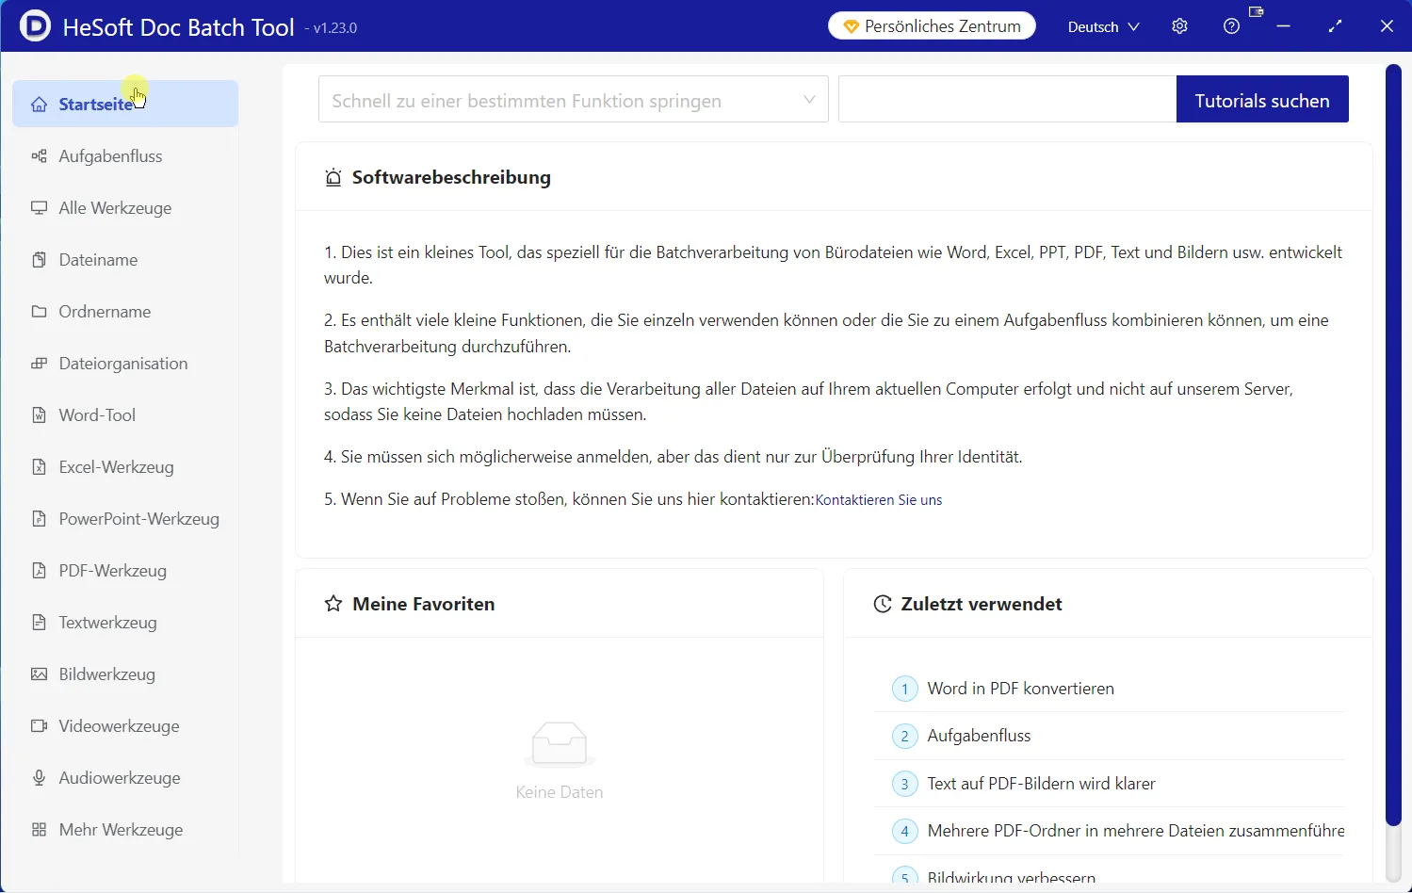Click the number 1 badge in recent list

pyautogui.click(x=905, y=689)
